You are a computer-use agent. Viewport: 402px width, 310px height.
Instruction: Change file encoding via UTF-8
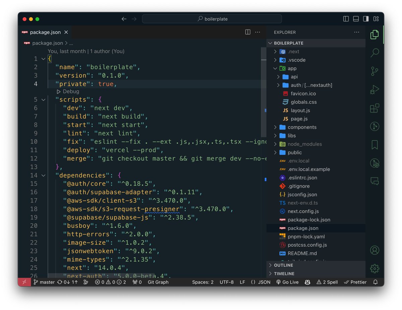click(x=227, y=282)
